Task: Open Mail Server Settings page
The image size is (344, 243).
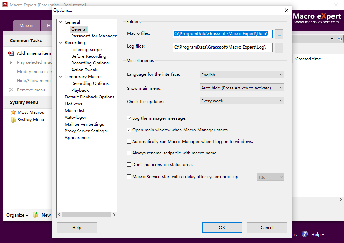Action: coord(84,124)
